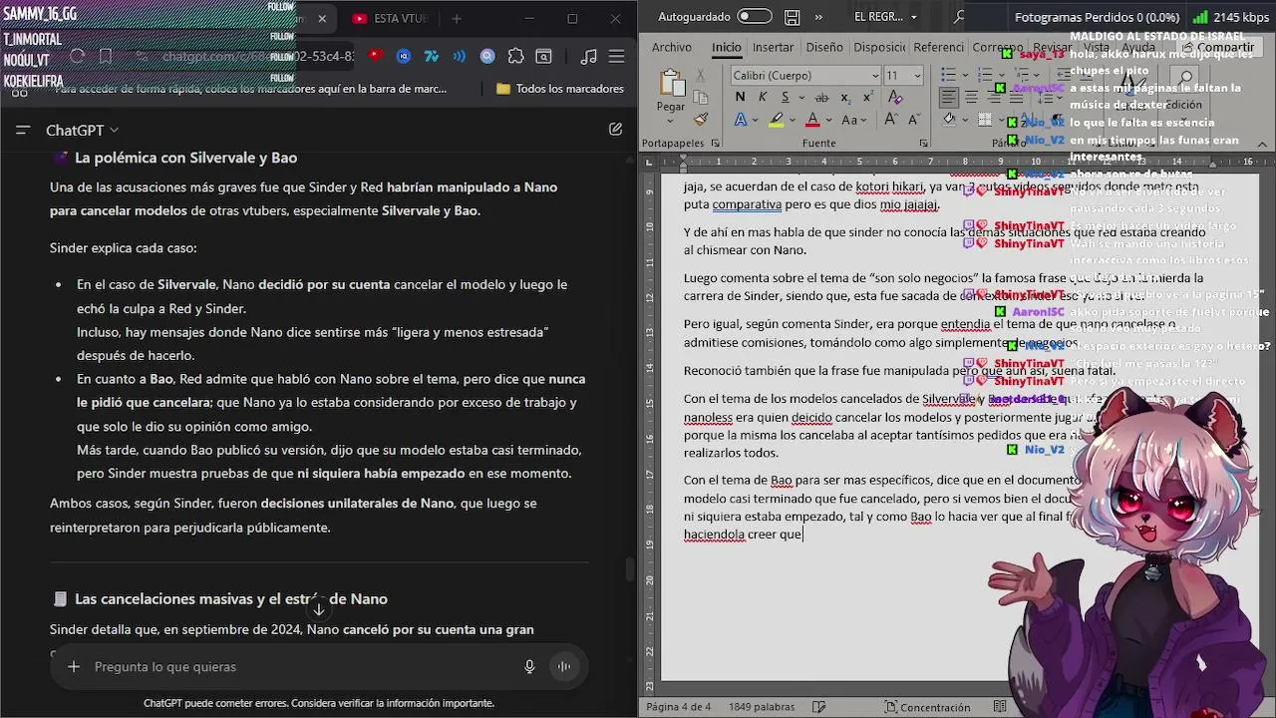
Task: Open the font size 11 dropdown
Action: (917, 76)
